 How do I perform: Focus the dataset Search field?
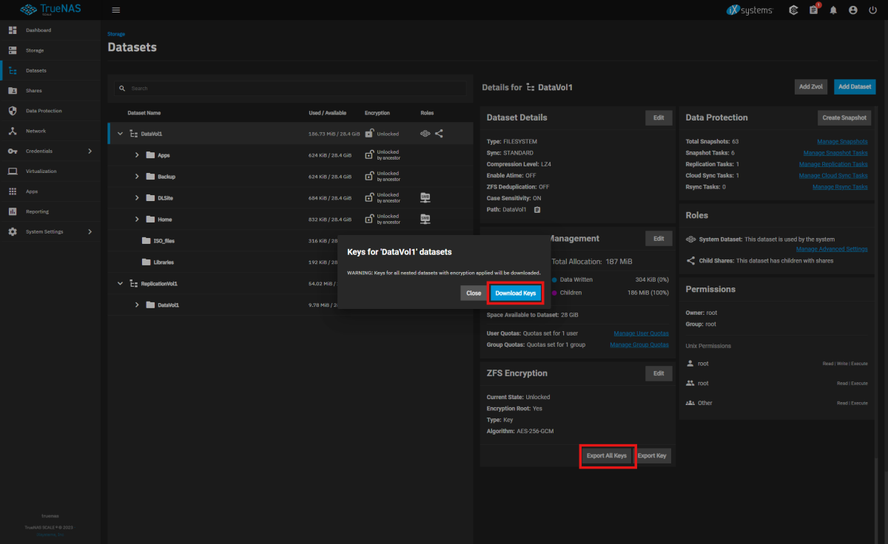291,88
